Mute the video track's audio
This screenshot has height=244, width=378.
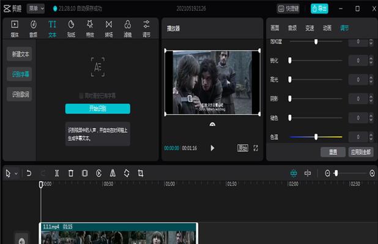click(21, 240)
